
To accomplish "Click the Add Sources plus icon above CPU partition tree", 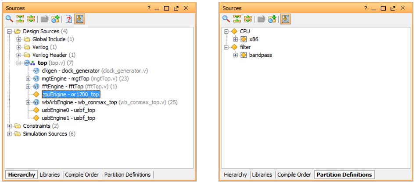I will 272,19.
